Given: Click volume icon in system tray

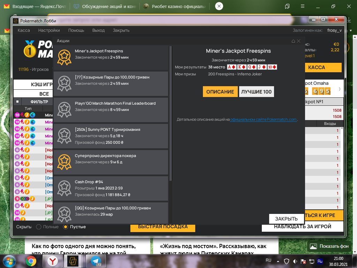Looking at the screenshot, I should point(295,261).
